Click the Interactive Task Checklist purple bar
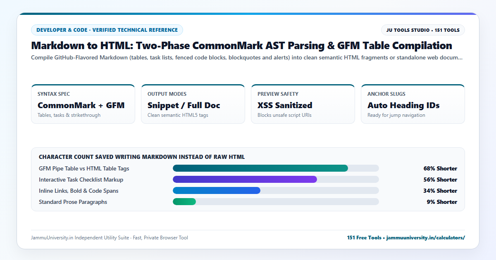Screen dimensions: 496x260 (x=245, y=179)
